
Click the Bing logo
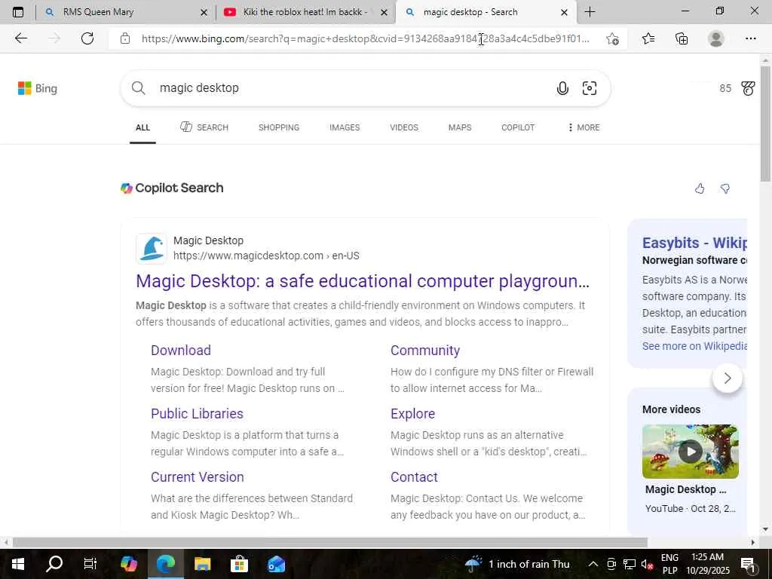[38, 88]
